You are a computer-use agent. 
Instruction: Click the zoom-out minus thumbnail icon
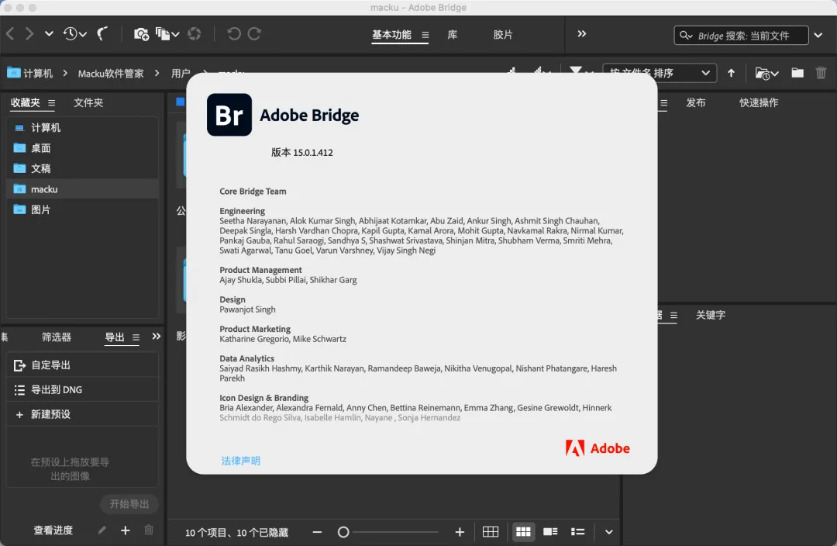click(317, 532)
